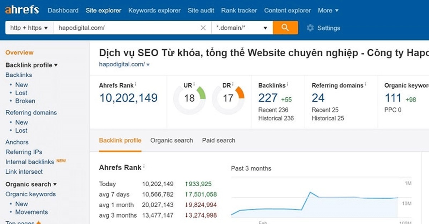Open Internal backlinks in the sidebar

(x=30, y=162)
